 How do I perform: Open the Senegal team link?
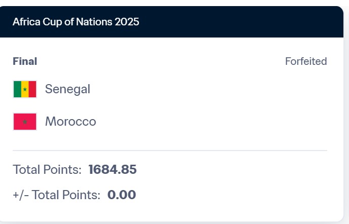[x=67, y=89]
